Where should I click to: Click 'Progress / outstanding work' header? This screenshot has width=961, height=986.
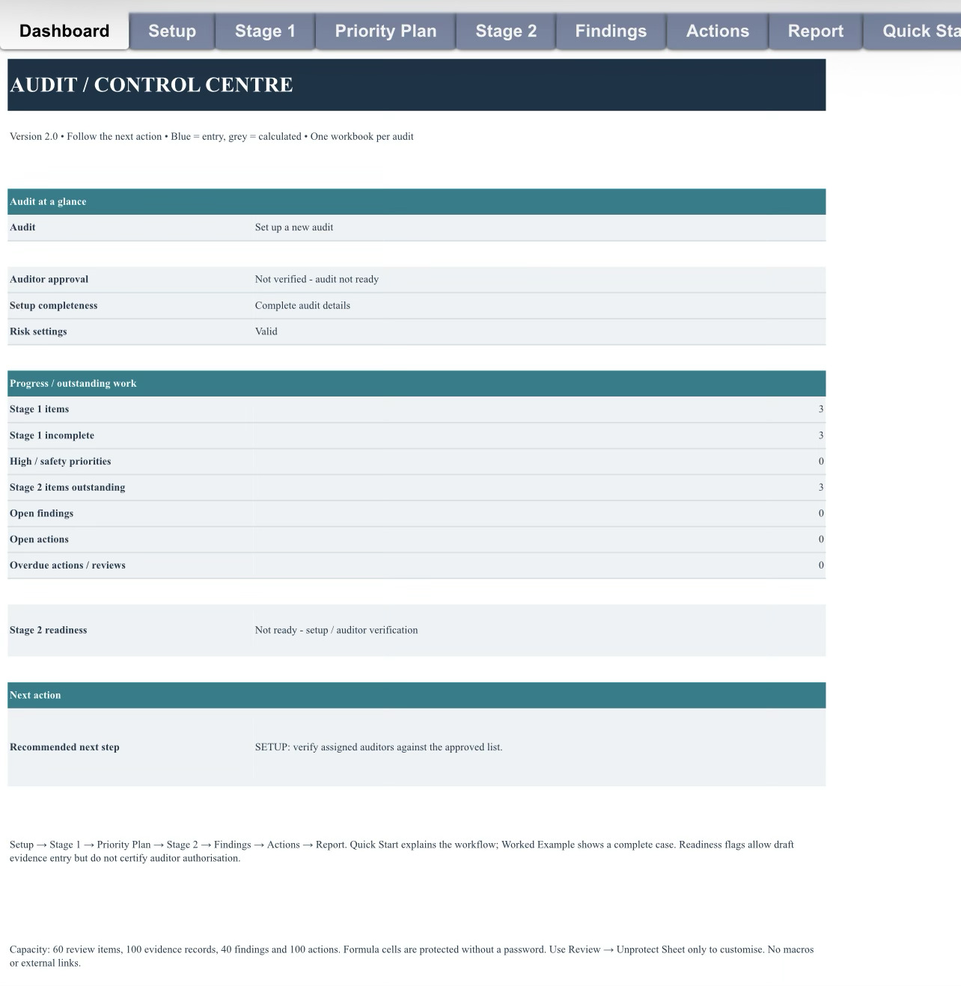click(417, 383)
